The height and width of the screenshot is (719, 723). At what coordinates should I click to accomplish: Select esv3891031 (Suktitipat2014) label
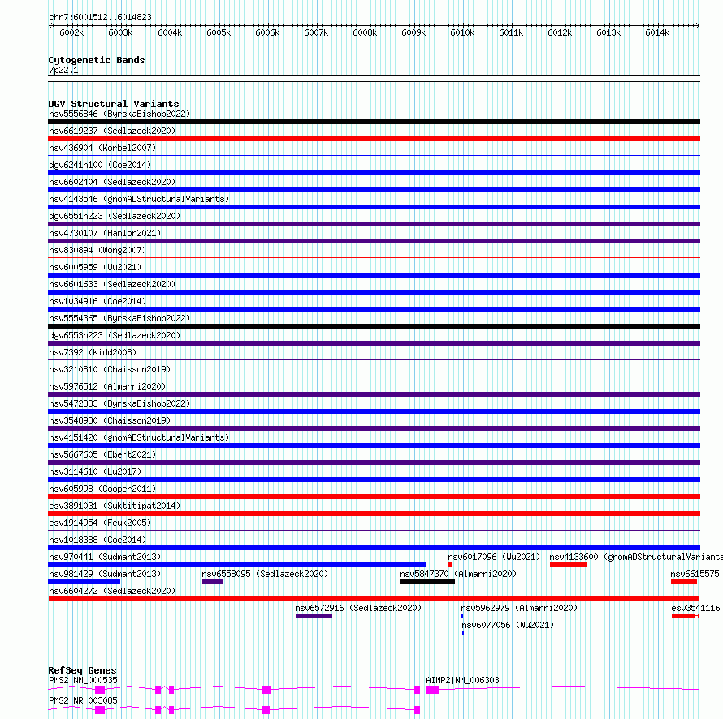(115, 506)
